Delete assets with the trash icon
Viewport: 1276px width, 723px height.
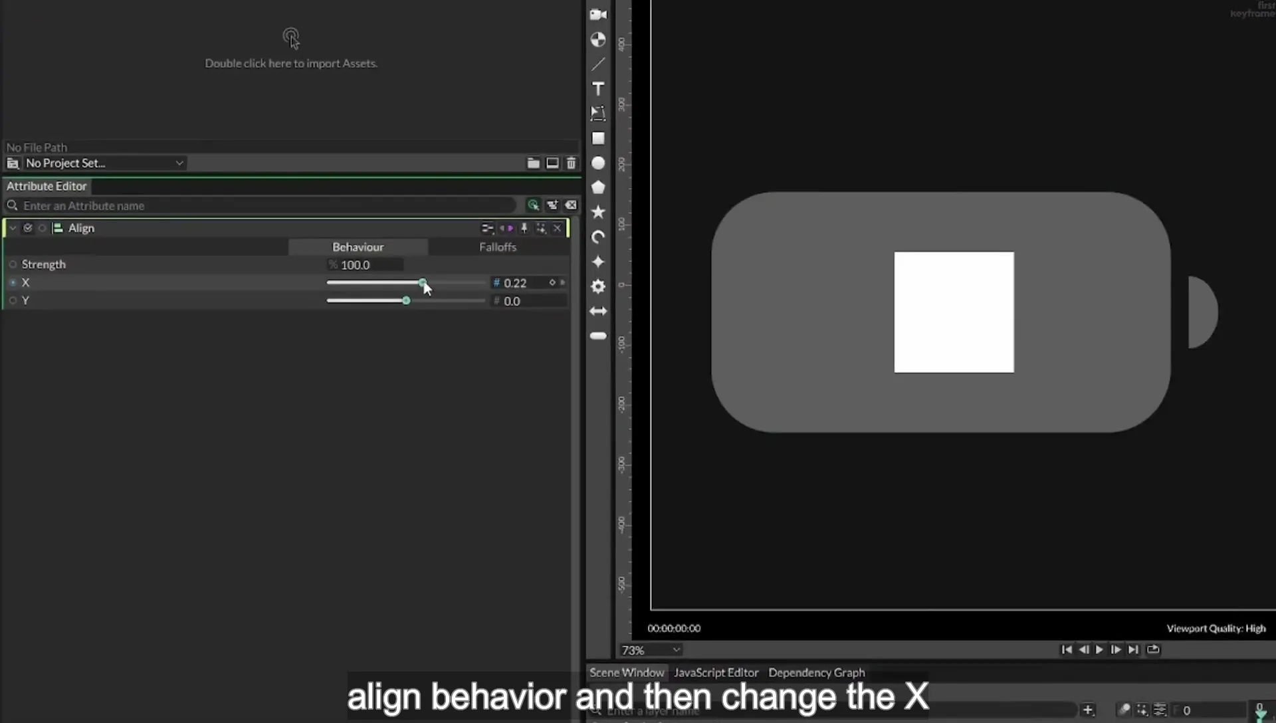click(x=571, y=163)
